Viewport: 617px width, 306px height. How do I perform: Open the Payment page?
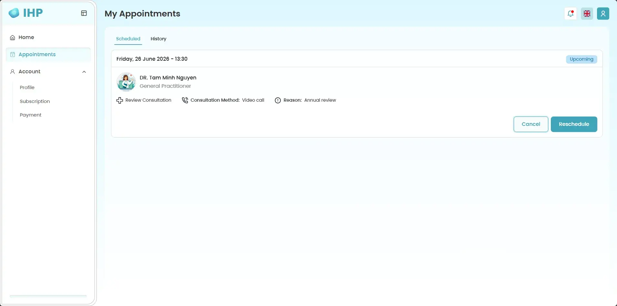(31, 115)
